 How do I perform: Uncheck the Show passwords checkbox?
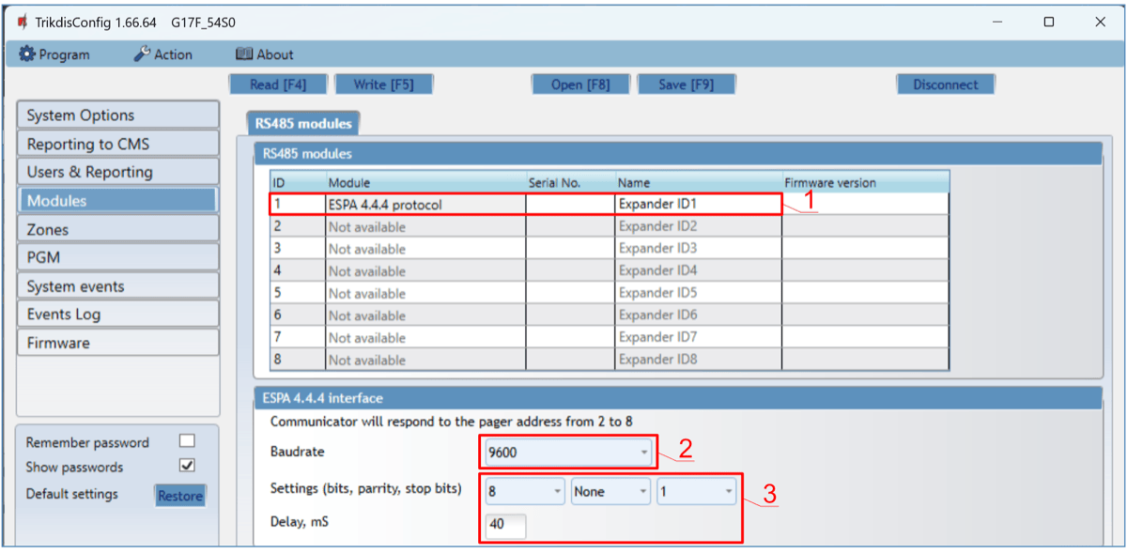tap(187, 466)
